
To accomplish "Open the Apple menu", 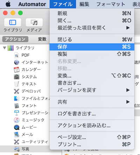I will coord(8,4).
